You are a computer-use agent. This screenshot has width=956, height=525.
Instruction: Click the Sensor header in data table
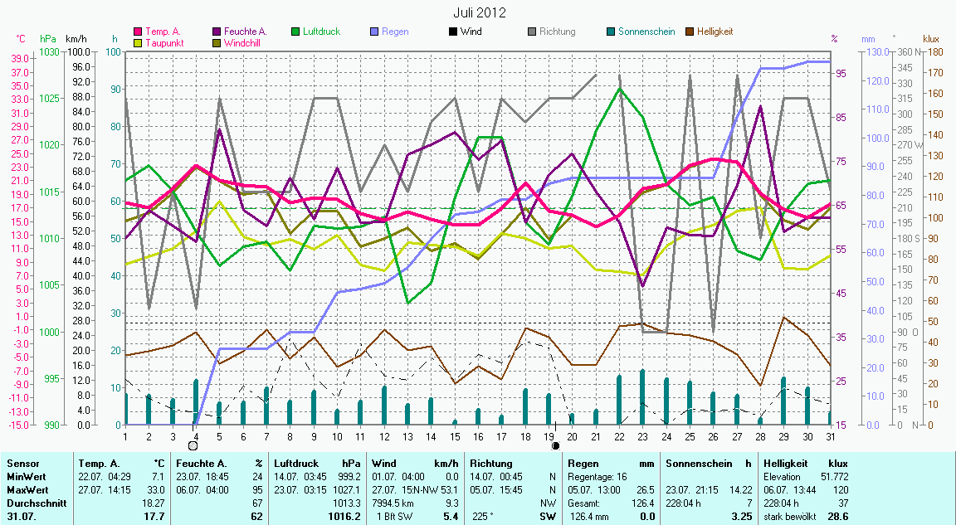(22, 464)
